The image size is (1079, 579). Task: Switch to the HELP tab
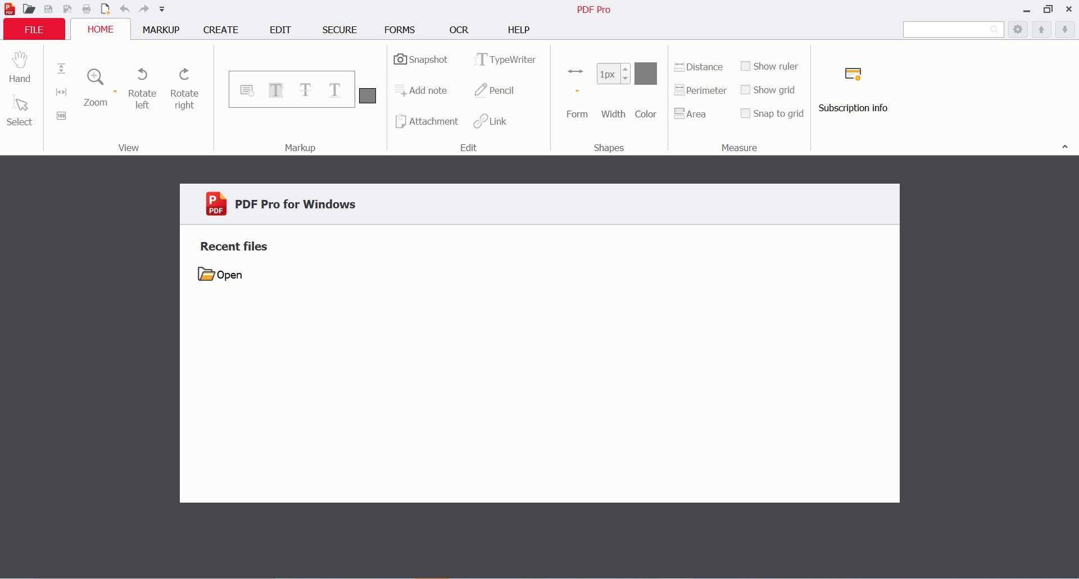coord(519,30)
